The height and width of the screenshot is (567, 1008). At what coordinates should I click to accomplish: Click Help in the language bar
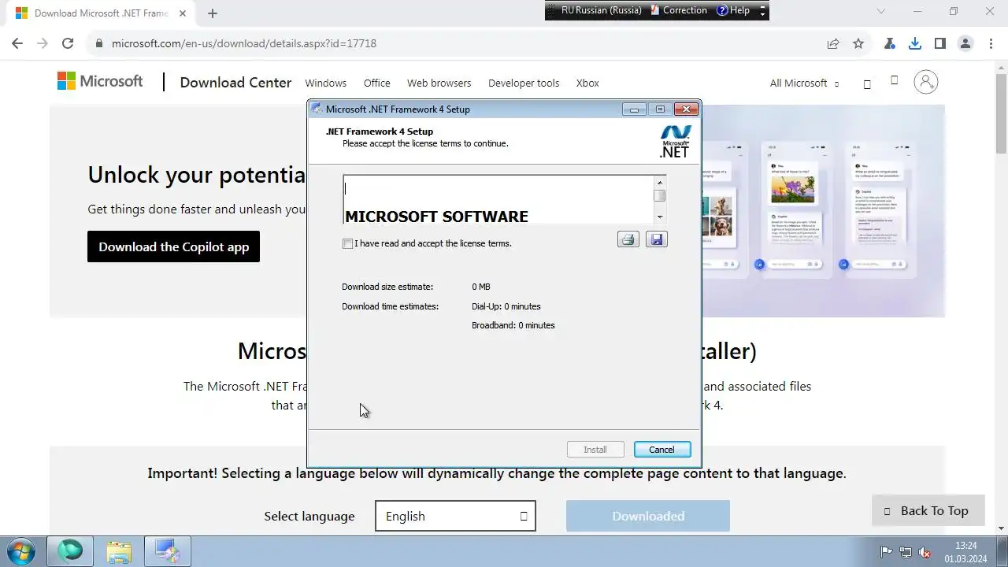733,10
